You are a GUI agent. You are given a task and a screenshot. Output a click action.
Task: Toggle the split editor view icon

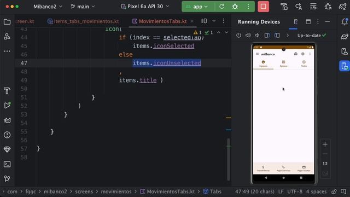(204, 21)
